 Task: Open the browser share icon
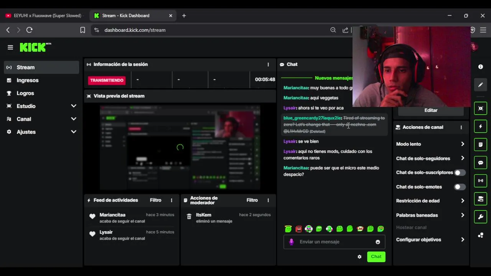[345, 30]
